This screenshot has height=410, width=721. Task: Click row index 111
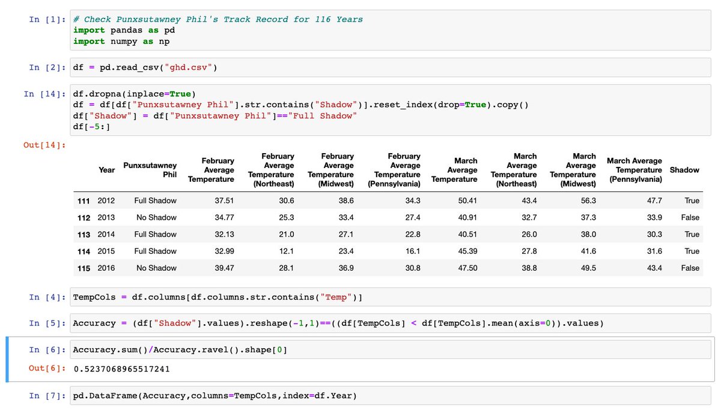[x=85, y=200]
